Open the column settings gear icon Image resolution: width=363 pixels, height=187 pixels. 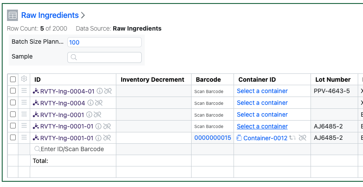click(24, 79)
